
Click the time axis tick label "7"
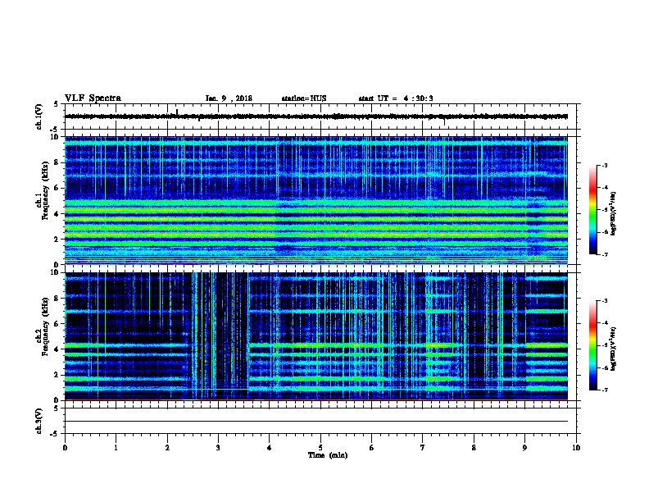(x=423, y=447)
